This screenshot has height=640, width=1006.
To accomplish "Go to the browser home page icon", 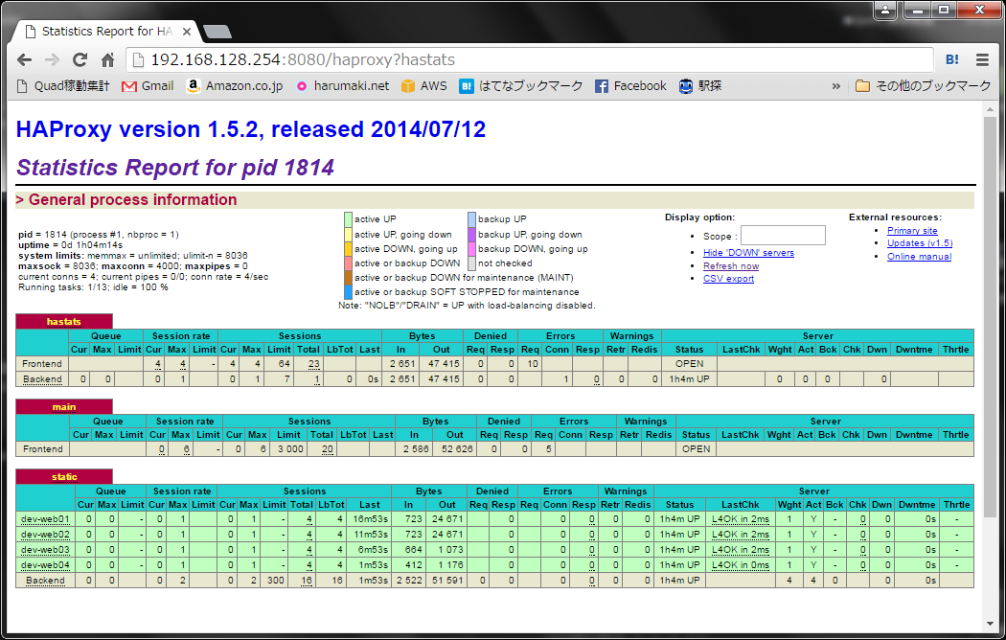I will click(x=107, y=59).
